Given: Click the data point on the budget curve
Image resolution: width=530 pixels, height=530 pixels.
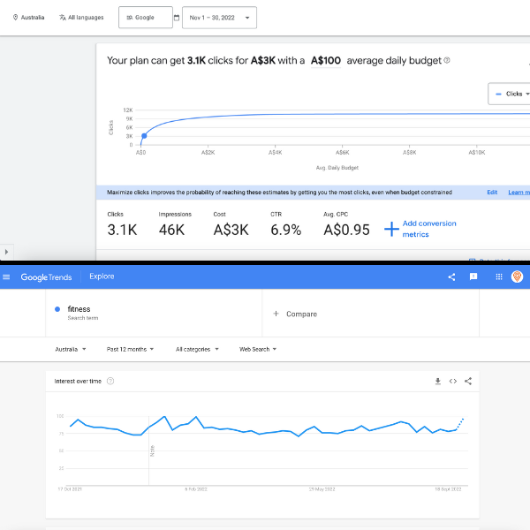Looking at the screenshot, I should point(144,135).
